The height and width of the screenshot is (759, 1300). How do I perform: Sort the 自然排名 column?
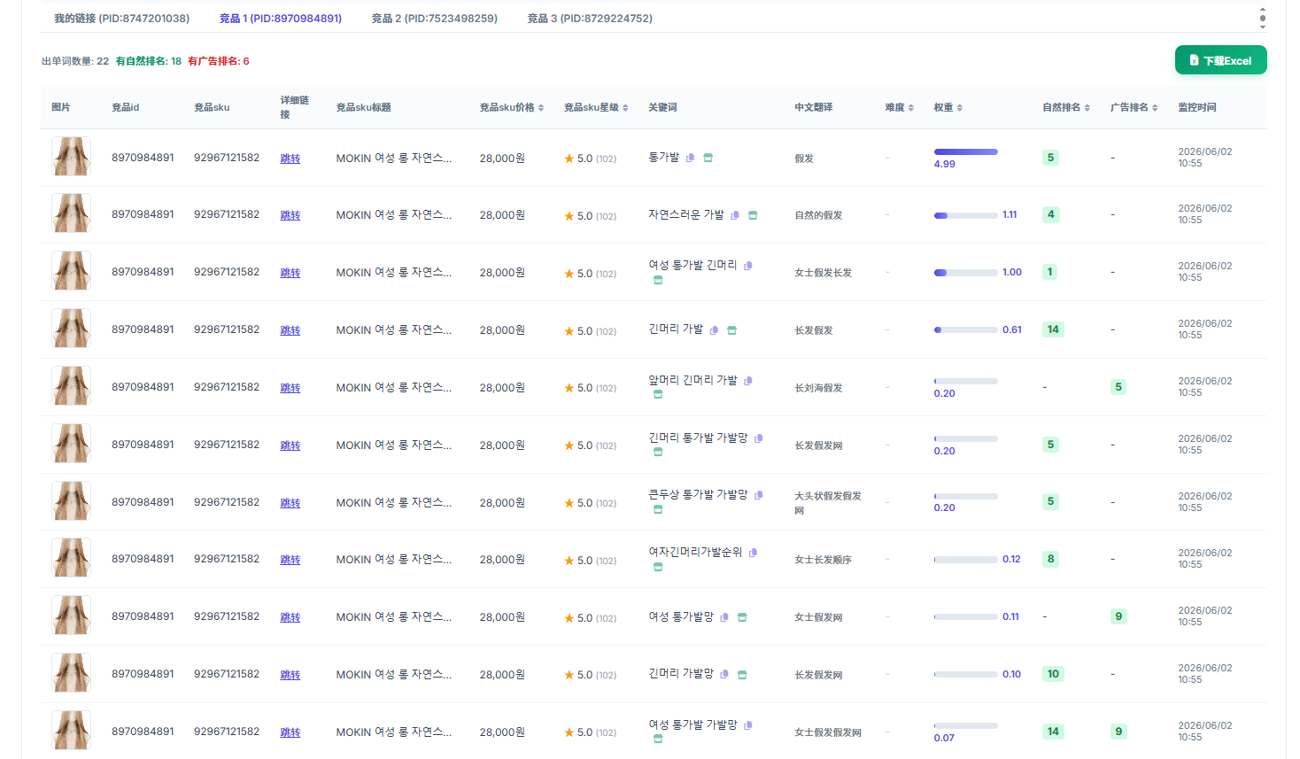[1087, 108]
